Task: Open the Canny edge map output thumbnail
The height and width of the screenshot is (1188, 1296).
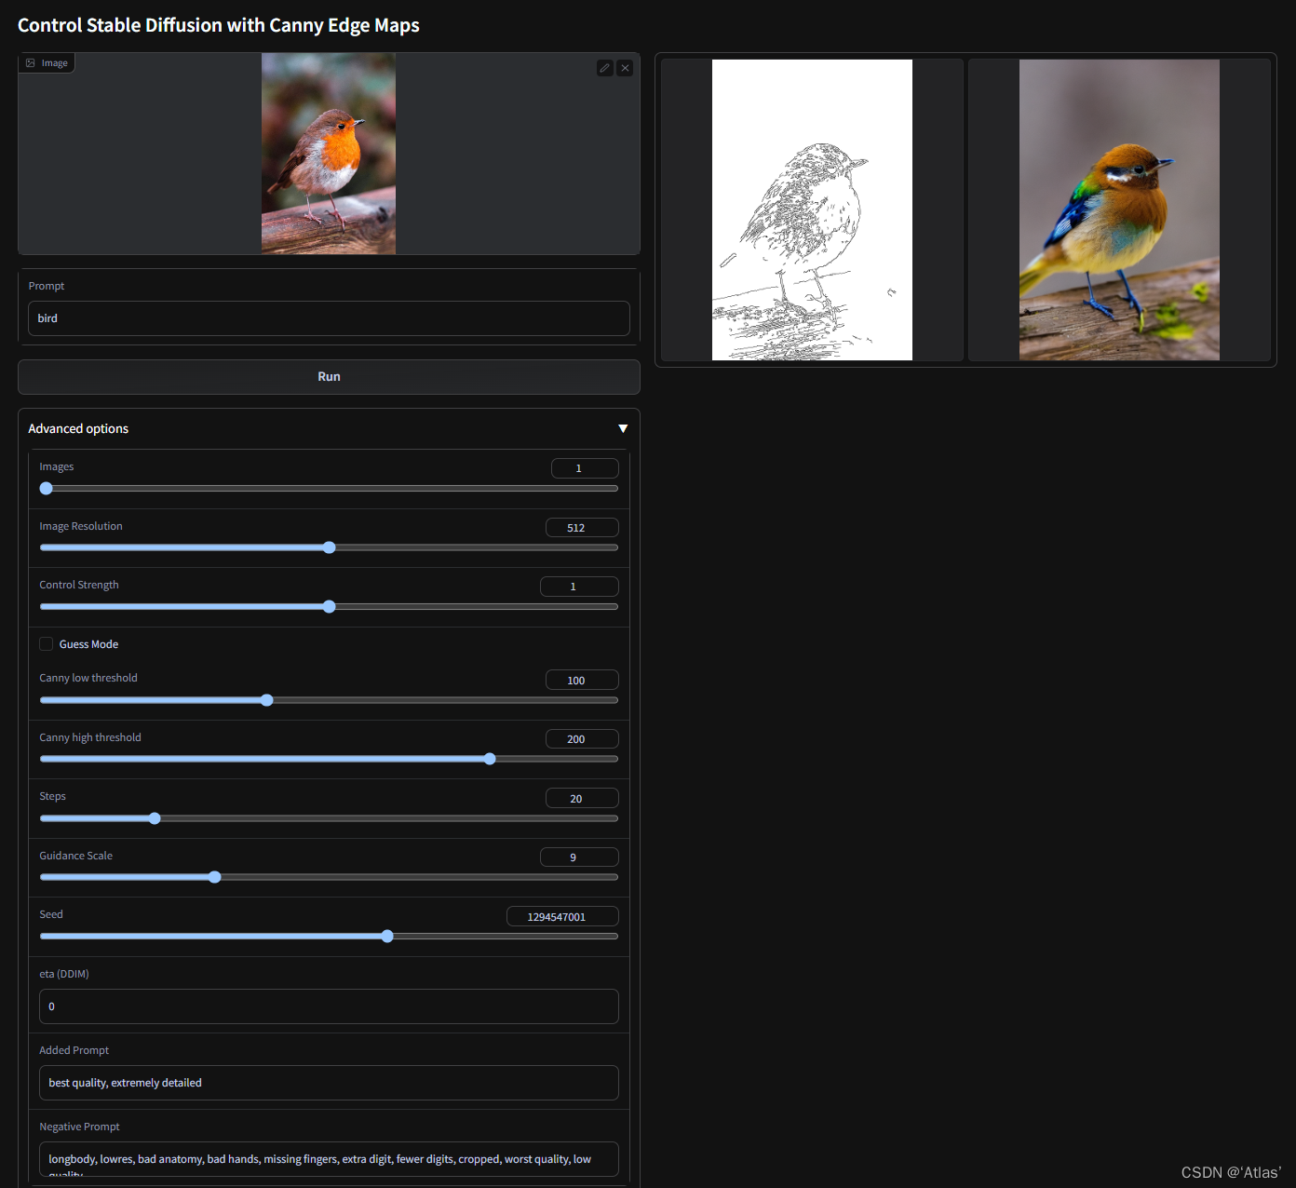Action: pos(812,210)
